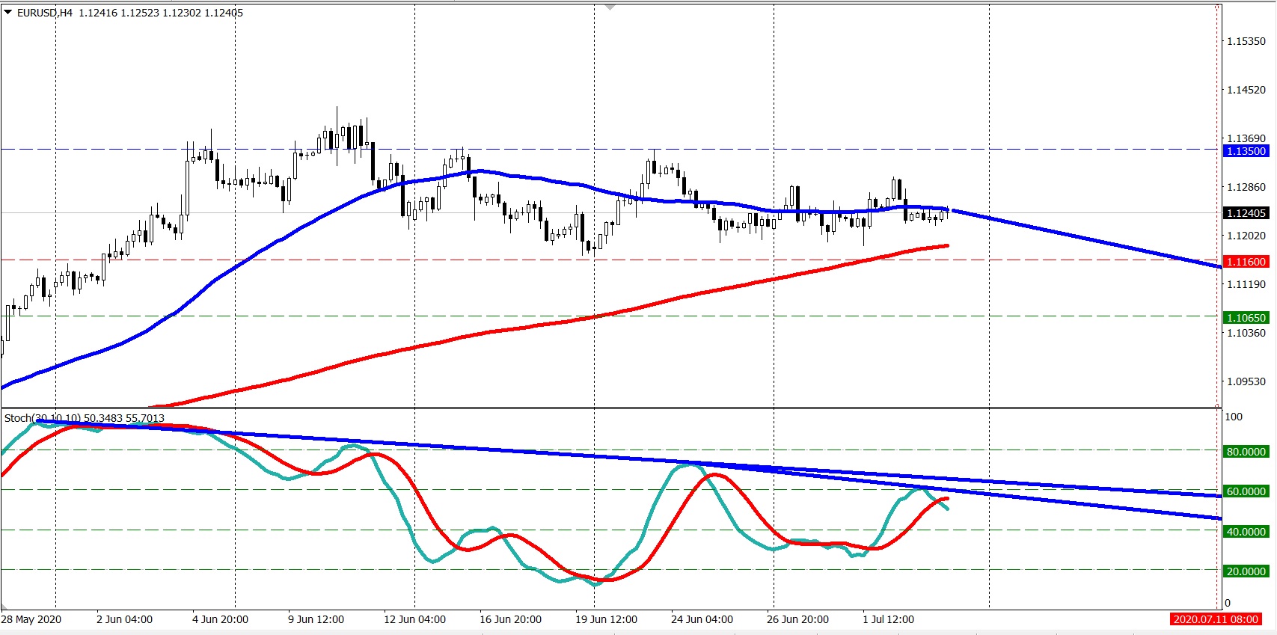
Task: Click the green 40.0000 stochastic level label
Action: click(1246, 532)
